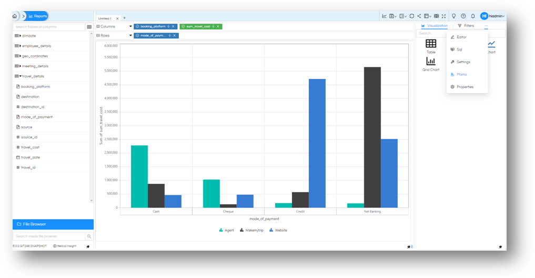Select the source column

(27, 127)
